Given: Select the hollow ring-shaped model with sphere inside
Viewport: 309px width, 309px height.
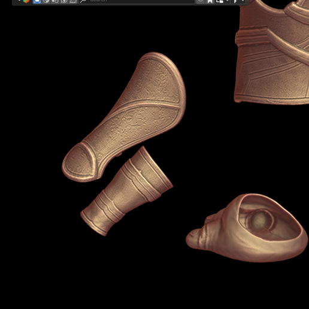Looking at the screenshot, I should [247, 228].
